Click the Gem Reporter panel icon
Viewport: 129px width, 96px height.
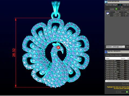(106, 2)
